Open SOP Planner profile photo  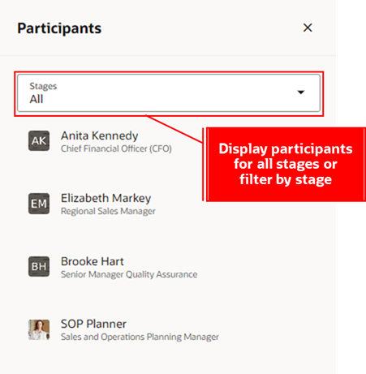39,329
